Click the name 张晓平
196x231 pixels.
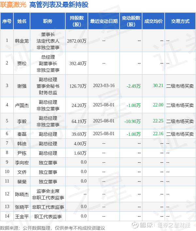click(x=22, y=207)
